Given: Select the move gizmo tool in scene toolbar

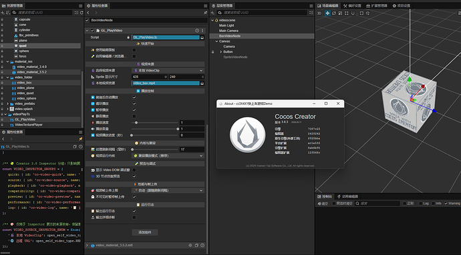Looking at the screenshot, I should (x=327, y=13).
